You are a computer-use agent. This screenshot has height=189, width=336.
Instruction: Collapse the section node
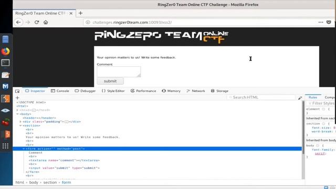point(20,125)
